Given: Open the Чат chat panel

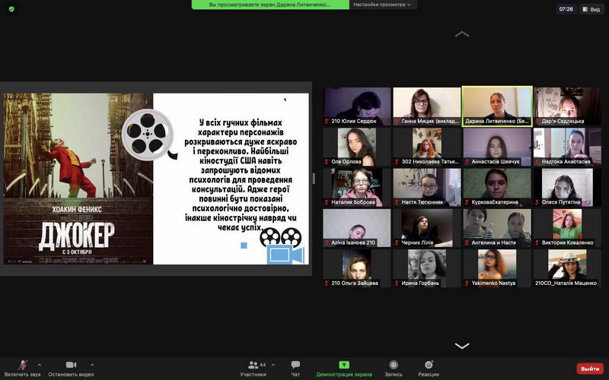Looking at the screenshot, I should (295, 369).
